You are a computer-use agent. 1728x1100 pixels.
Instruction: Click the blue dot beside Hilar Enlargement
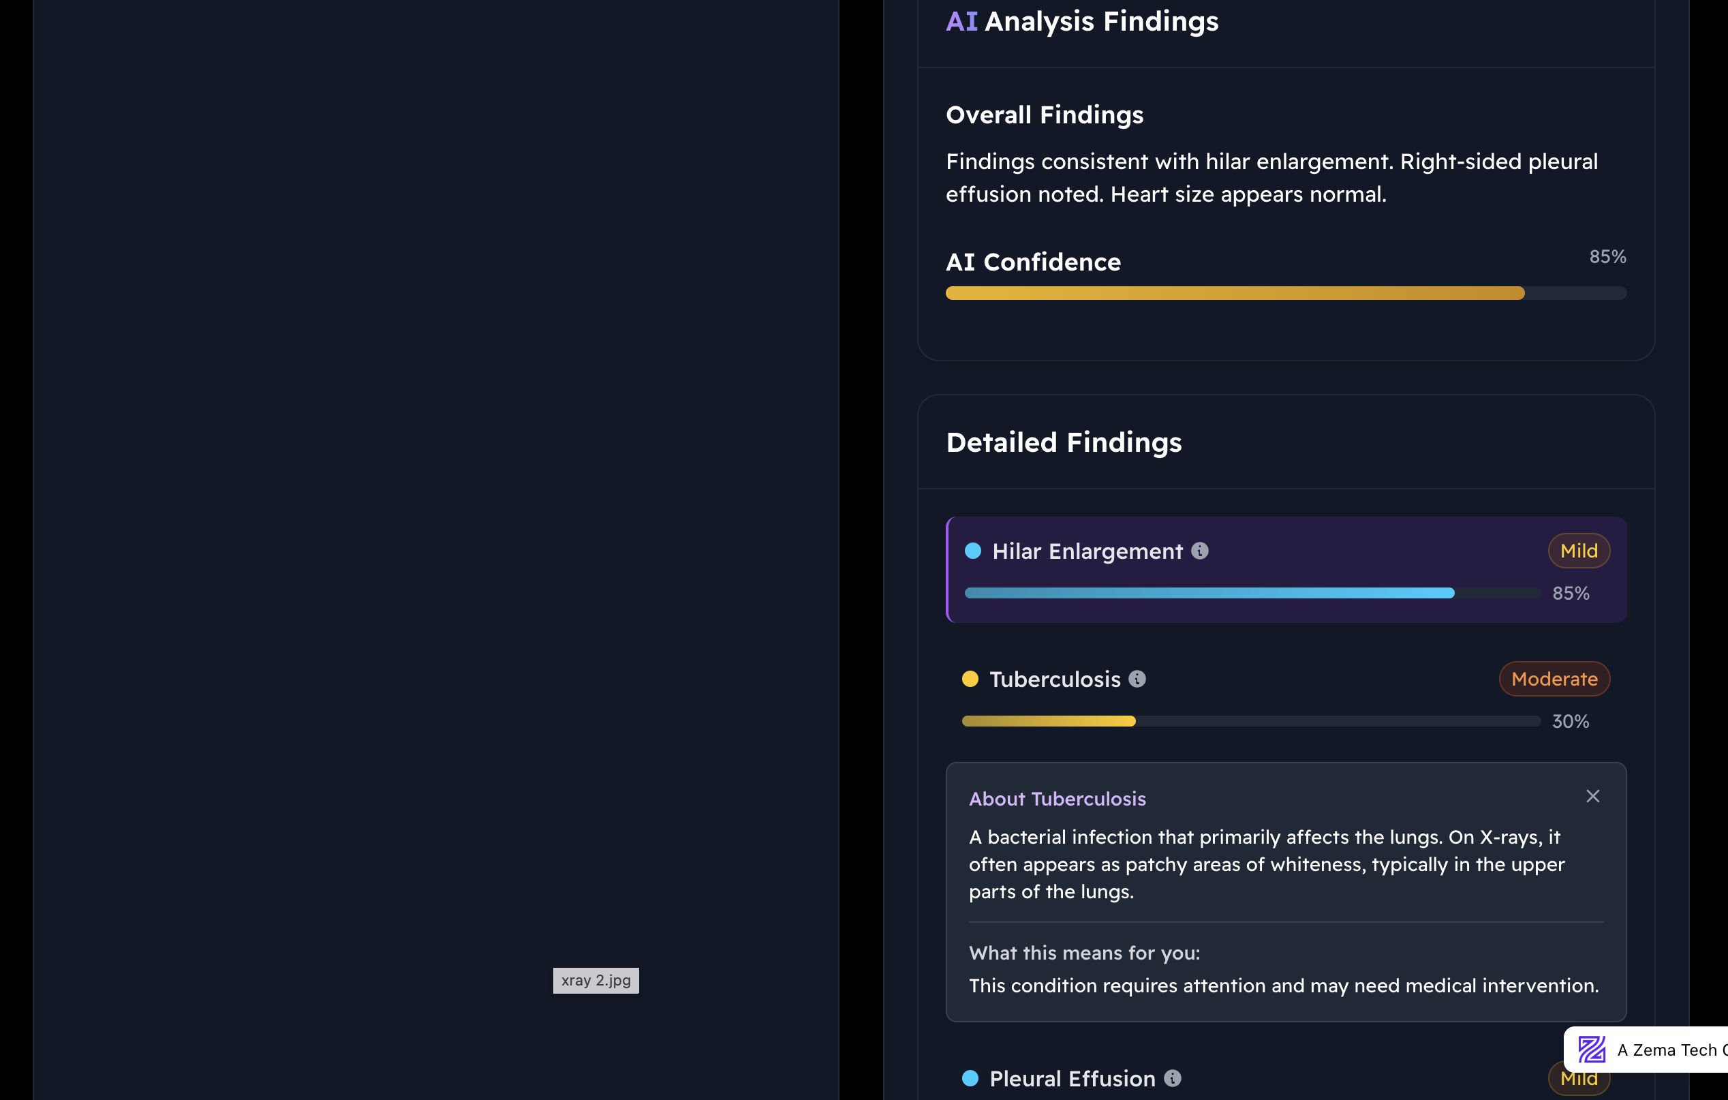click(973, 551)
